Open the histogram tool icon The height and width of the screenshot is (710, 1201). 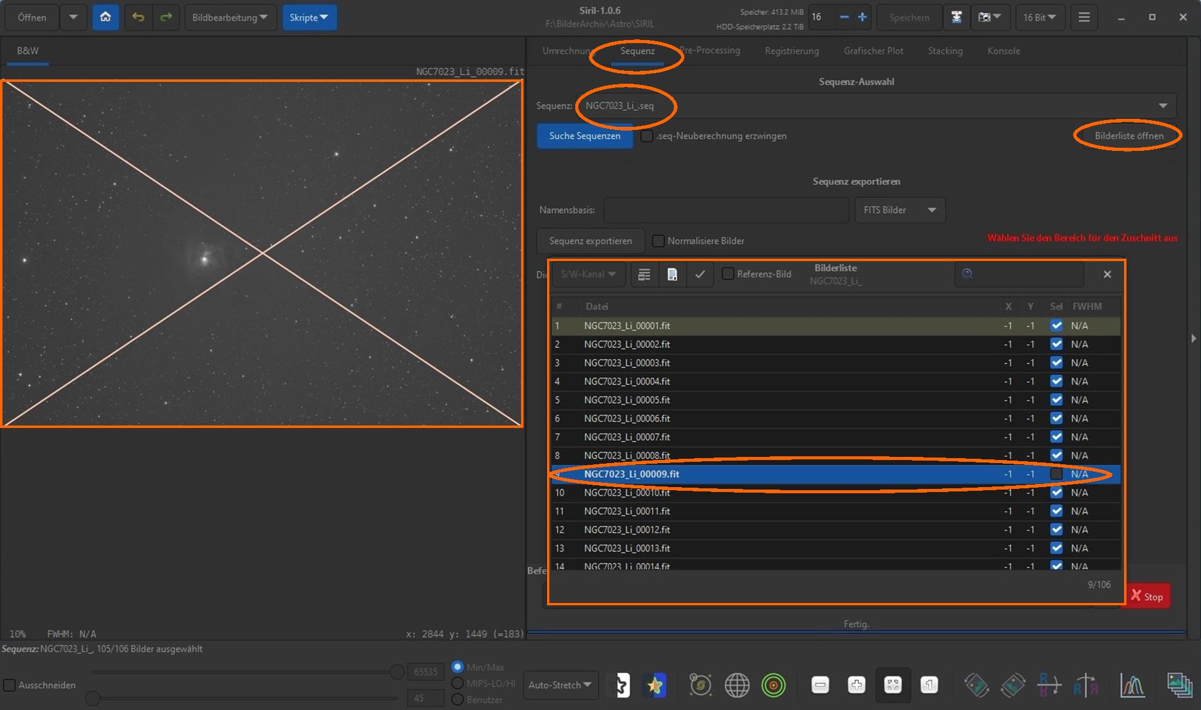tap(1132, 685)
